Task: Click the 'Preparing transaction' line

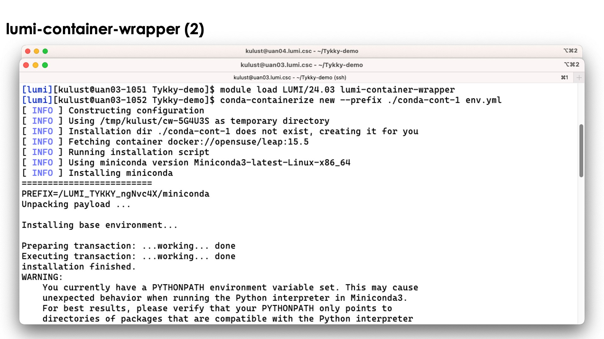Action: 128,246
